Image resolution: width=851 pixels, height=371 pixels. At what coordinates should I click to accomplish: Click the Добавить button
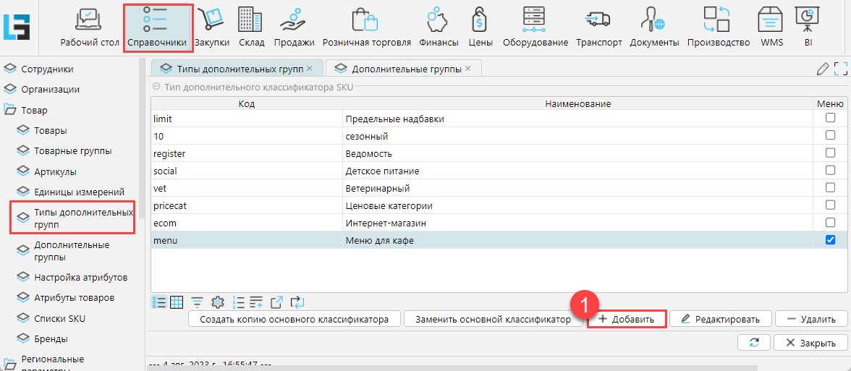coord(627,319)
